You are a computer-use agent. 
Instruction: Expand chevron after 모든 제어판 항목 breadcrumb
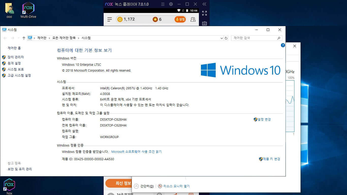[78, 38]
